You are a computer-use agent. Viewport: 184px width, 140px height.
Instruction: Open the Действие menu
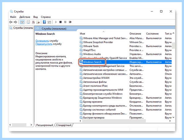25,17
